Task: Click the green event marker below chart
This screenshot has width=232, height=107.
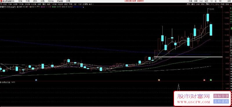Action: [211, 80]
